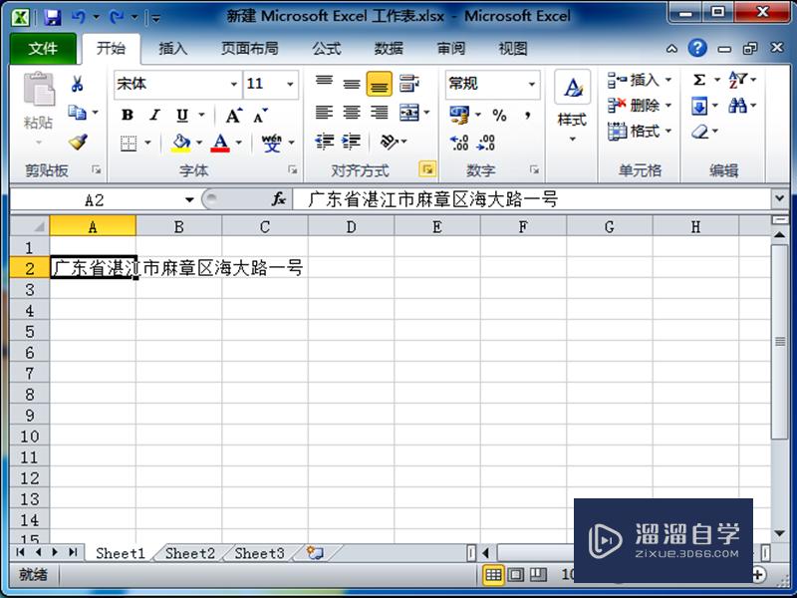
Task: Open the fill color bucket tool
Action: 184,143
